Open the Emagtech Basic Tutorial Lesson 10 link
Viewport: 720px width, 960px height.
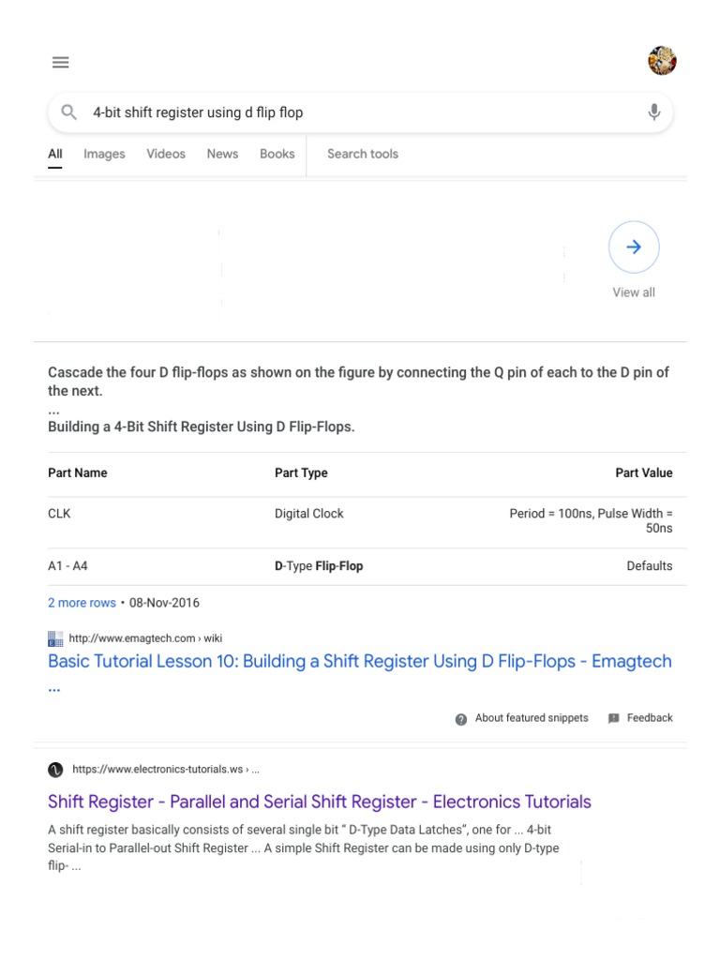pyautogui.click(x=359, y=662)
